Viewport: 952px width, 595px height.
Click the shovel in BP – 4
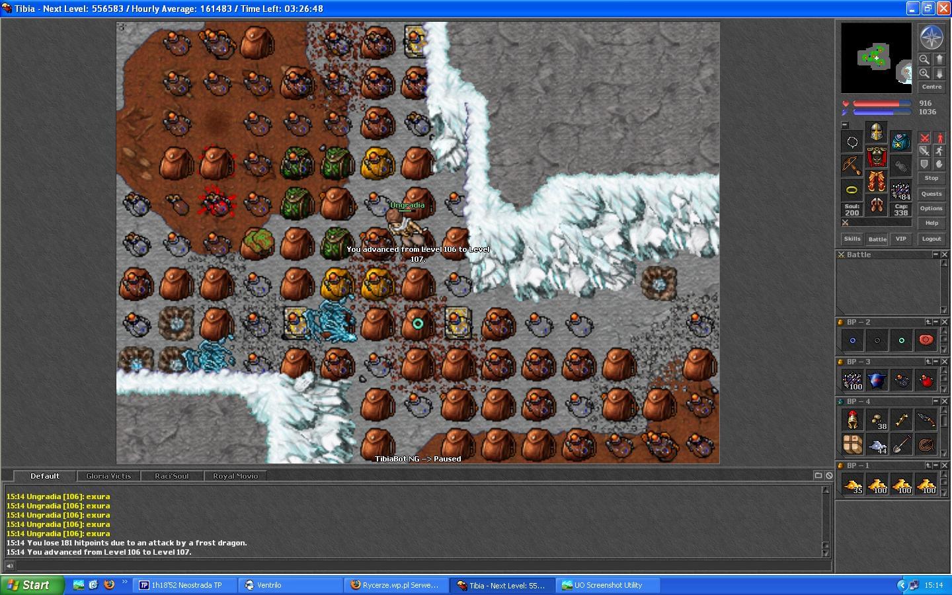(x=902, y=444)
